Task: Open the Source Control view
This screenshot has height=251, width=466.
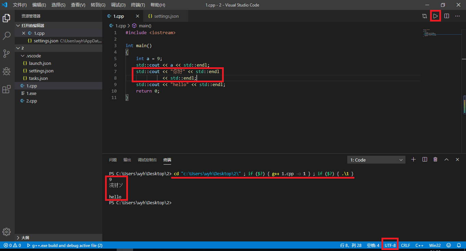Action: 7,53
